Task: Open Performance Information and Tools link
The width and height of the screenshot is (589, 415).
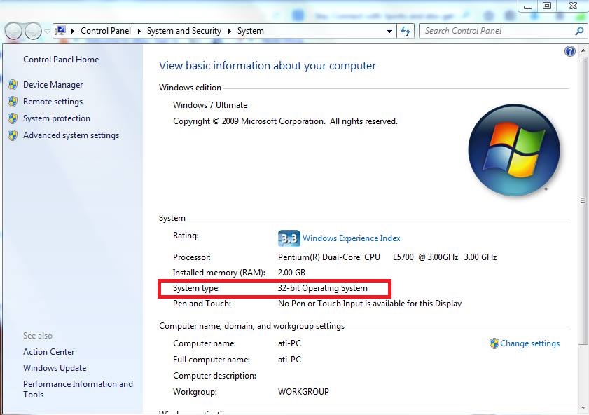Action: [x=78, y=390]
